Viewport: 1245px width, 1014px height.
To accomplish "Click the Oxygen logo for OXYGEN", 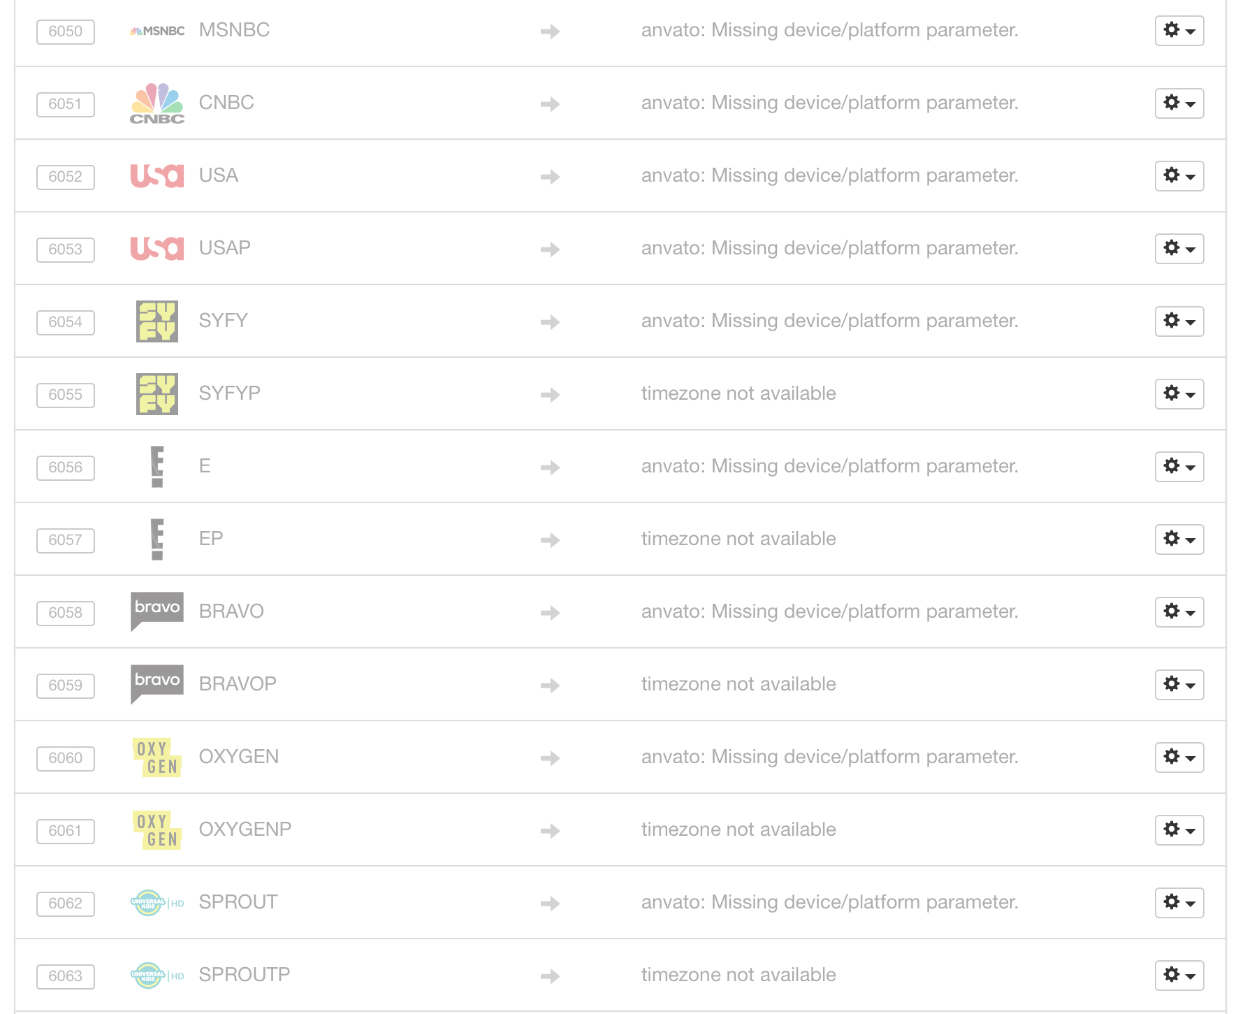I will pos(157,758).
